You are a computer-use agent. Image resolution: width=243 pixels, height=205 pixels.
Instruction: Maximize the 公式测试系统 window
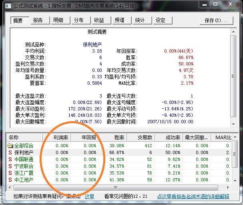click(x=215, y=4)
